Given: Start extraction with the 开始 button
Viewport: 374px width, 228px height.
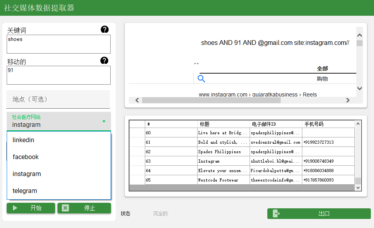Looking at the screenshot, I should 31,208.
